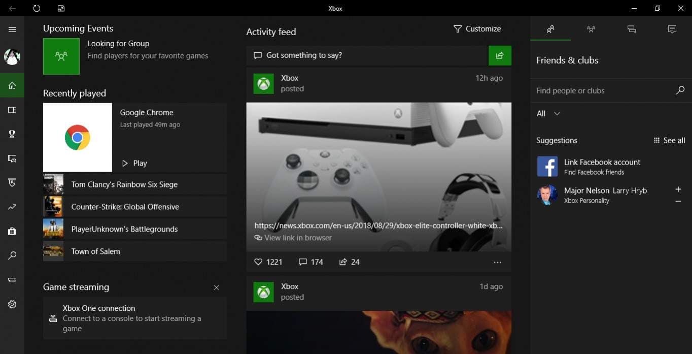Click the Got something to say field

367,55
